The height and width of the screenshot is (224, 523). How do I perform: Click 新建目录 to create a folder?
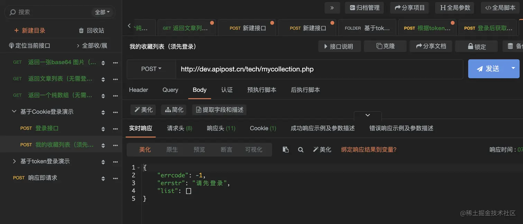click(30, 30)
